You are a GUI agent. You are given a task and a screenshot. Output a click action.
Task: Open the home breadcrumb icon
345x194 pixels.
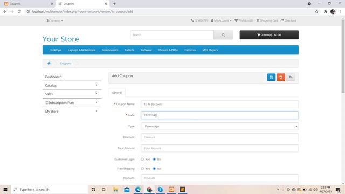pyautogui.click(x=49, y=63)
